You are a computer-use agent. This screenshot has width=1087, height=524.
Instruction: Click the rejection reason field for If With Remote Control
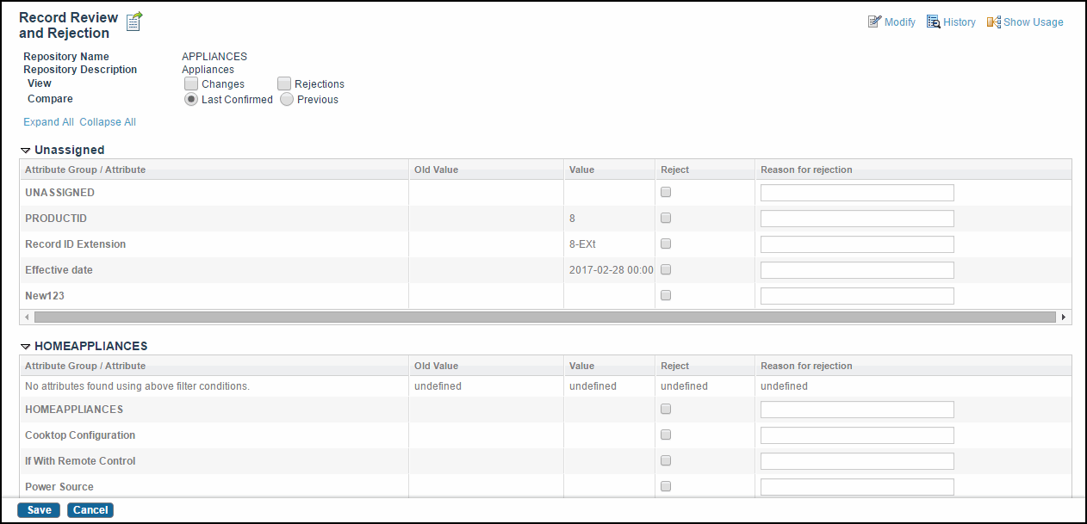tap(857, 461)
